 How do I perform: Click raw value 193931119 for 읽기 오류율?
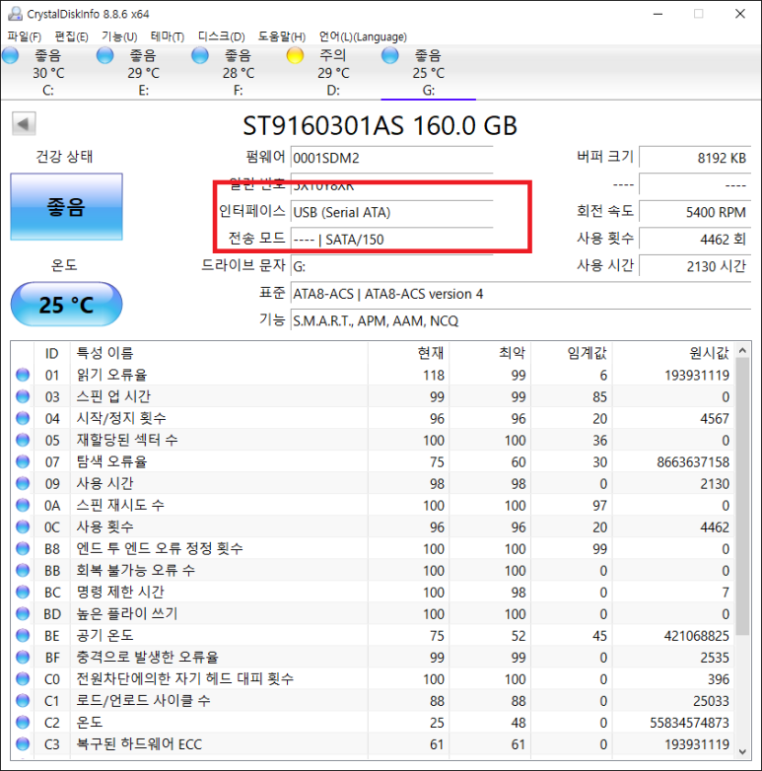click(697, 376)
